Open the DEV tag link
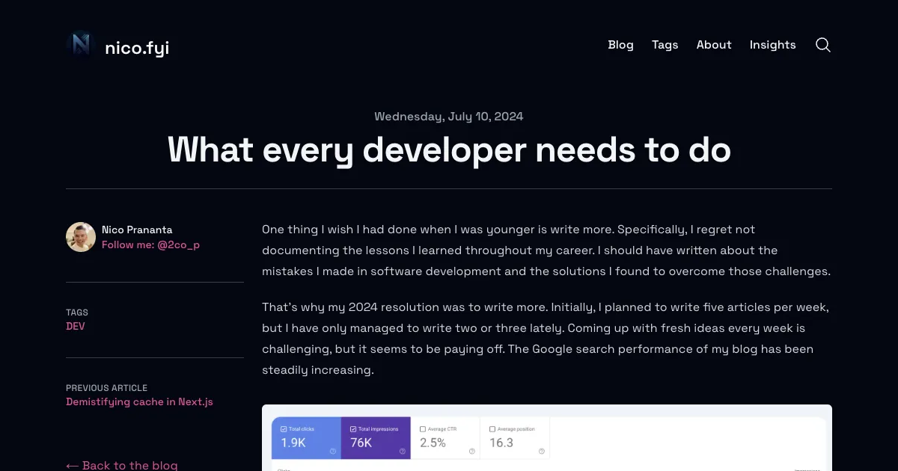This screenshot has height=471, width=898. point(76,326)
